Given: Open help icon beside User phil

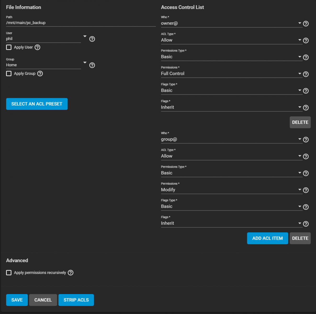Looking at the screenshot, I should tap(92, 39).
